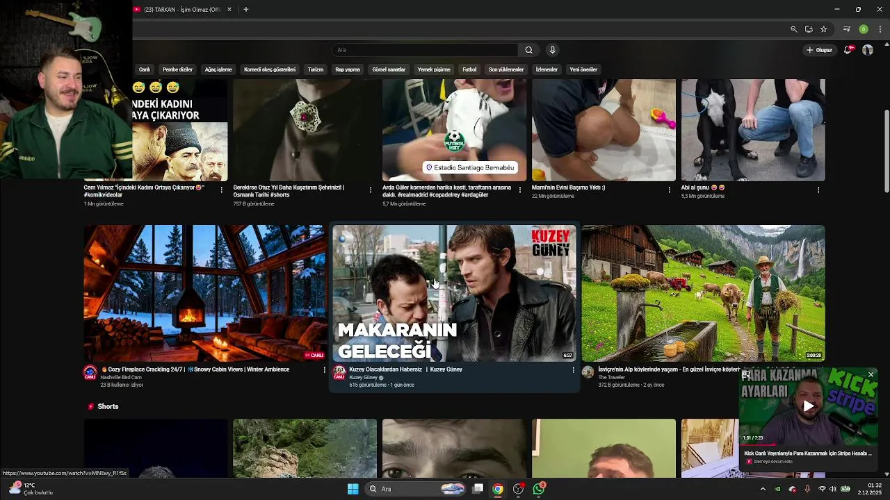
Task: Open Nashville Bird Cam channel link
Action: coord(121,378)
